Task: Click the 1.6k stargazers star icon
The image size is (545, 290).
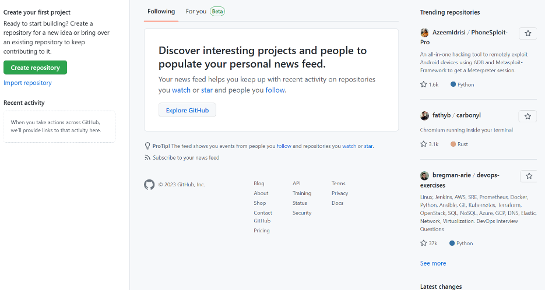Action: 424,84
